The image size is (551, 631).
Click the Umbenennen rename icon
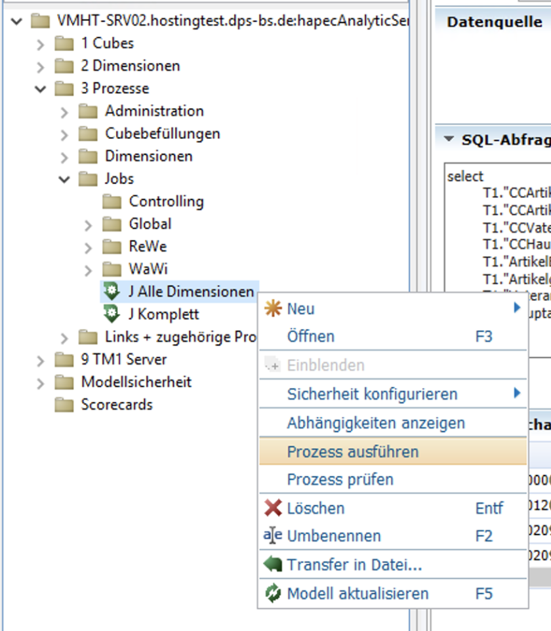272,536
